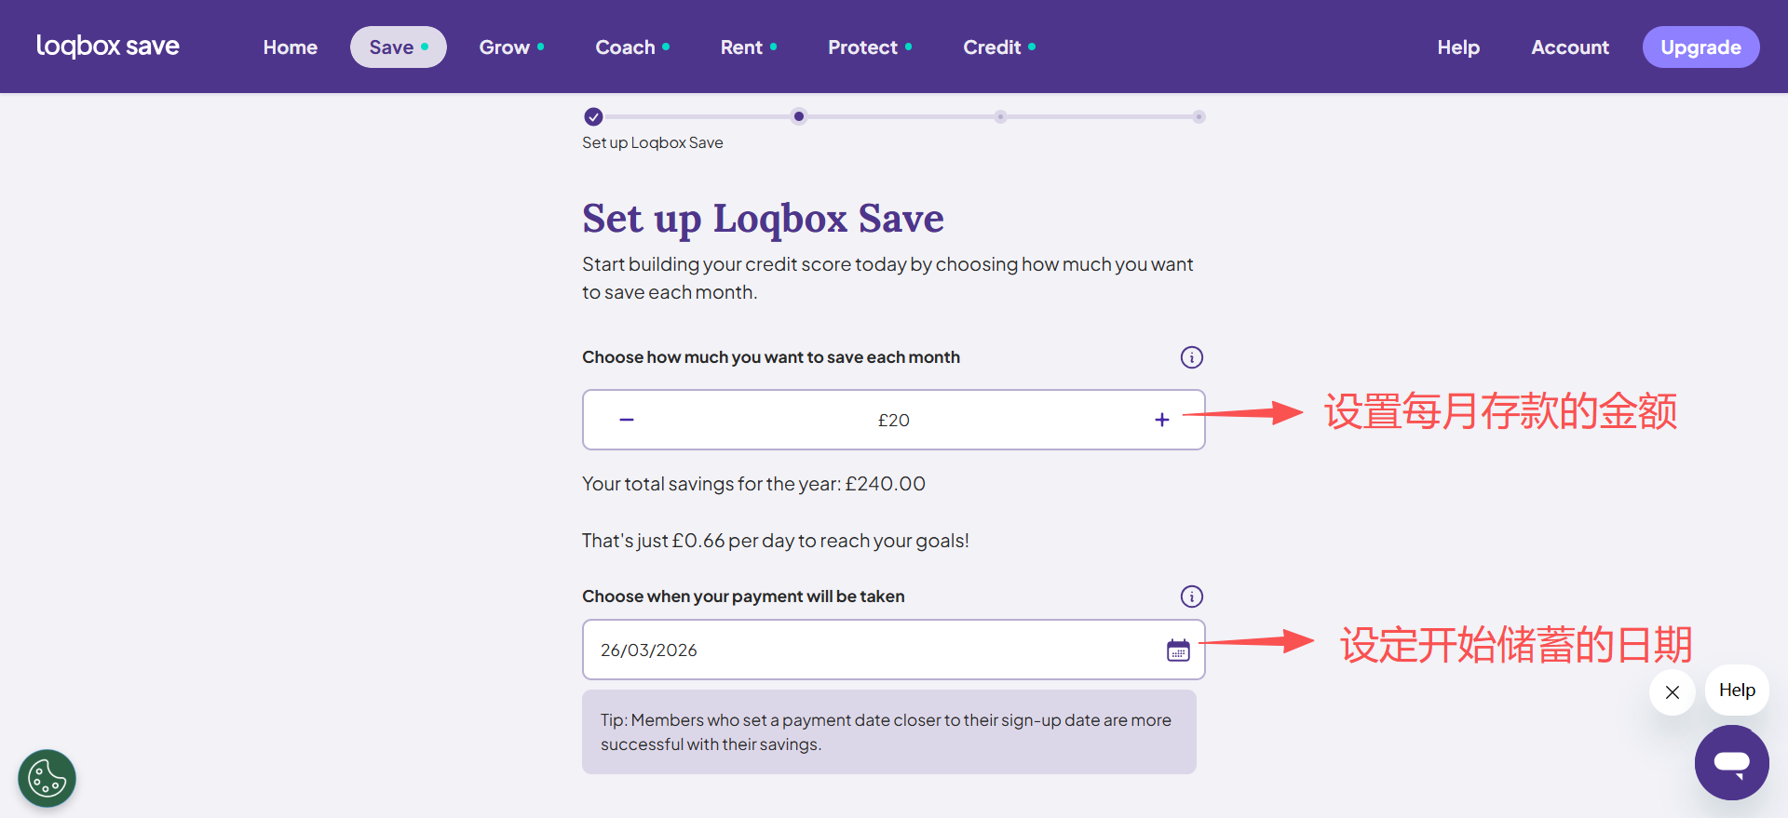This screenshot has height=818, width=1788.
Task: Click the plus icon to increase savings amount
Action: point(1161,420)
